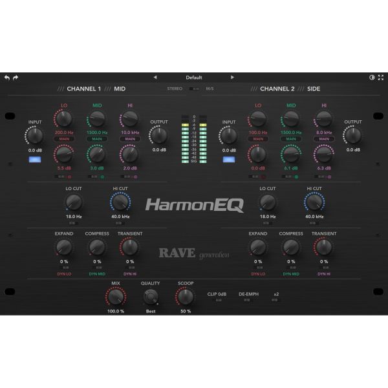Toggle Channel 1 DYN LO switch
388x388 pixels.
tap(64, 268)
